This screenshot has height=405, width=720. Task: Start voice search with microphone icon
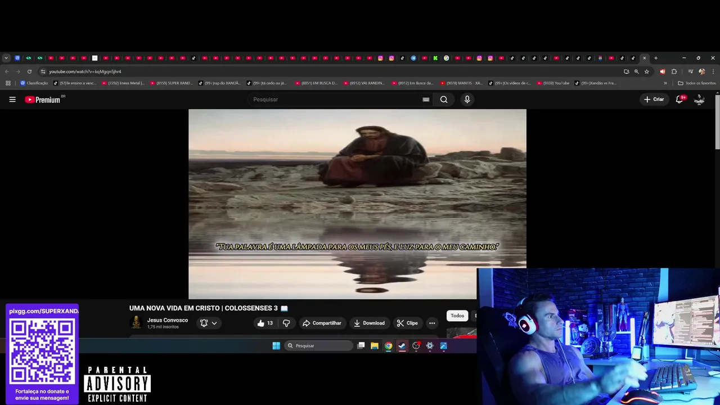467,100
